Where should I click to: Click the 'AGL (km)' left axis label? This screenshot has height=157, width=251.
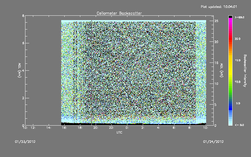point(19,70)
